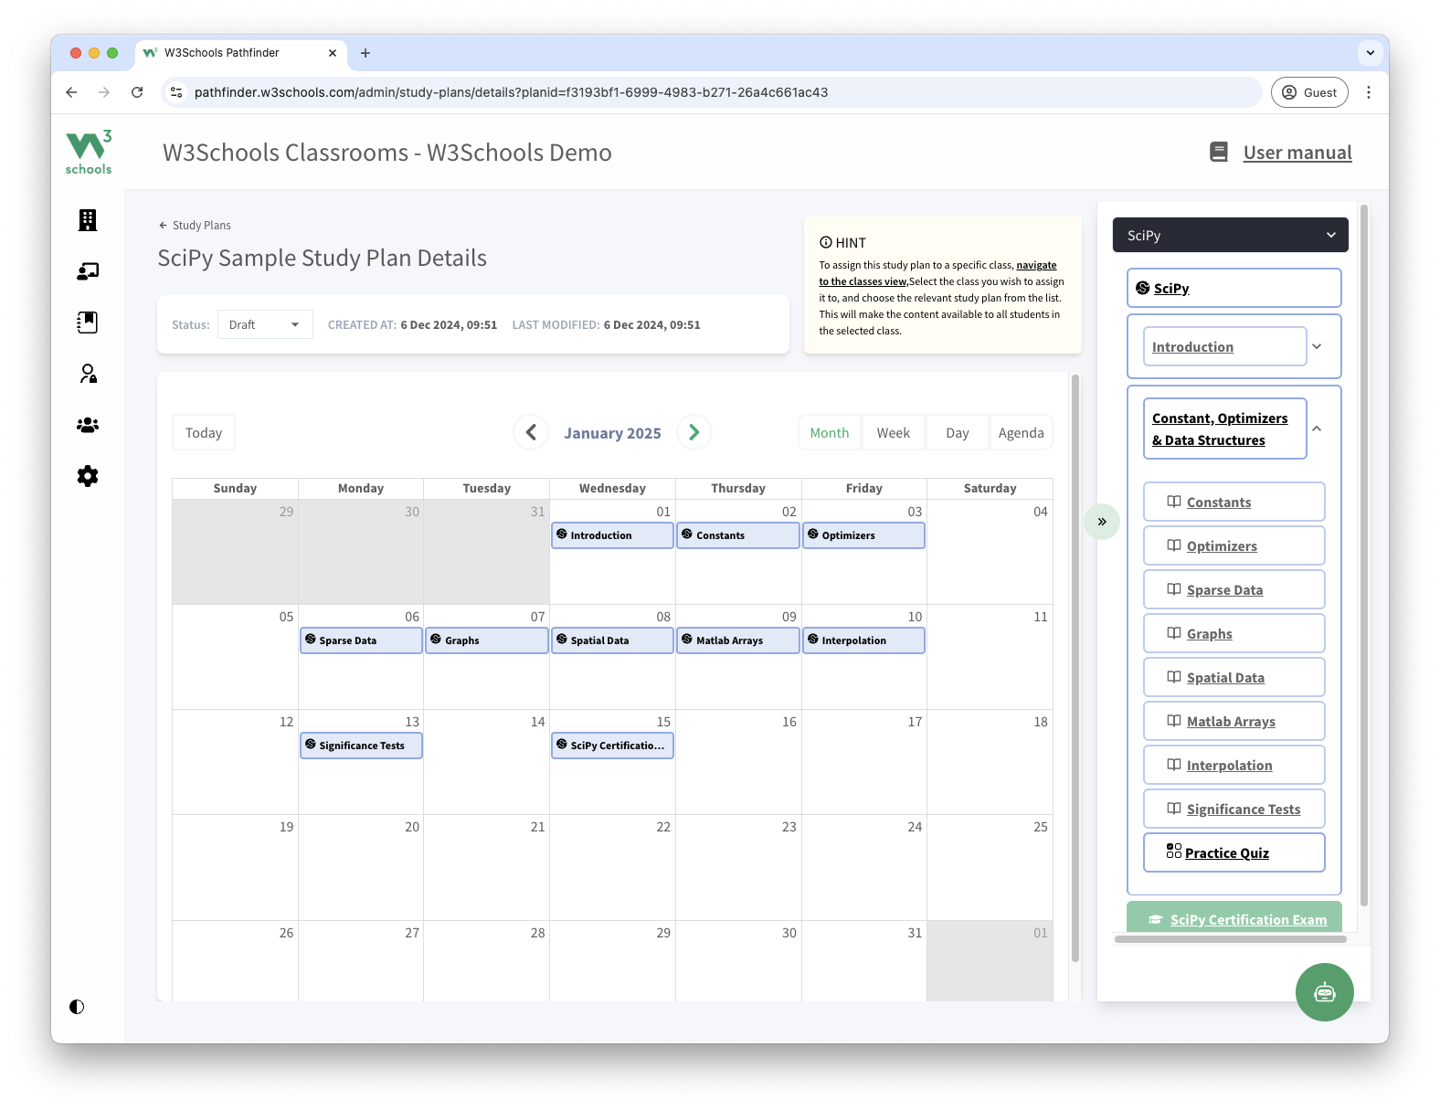1440x1111 pixels.
Task: Collapse side panel with double-arrow button
Action: click(1102, 522)
